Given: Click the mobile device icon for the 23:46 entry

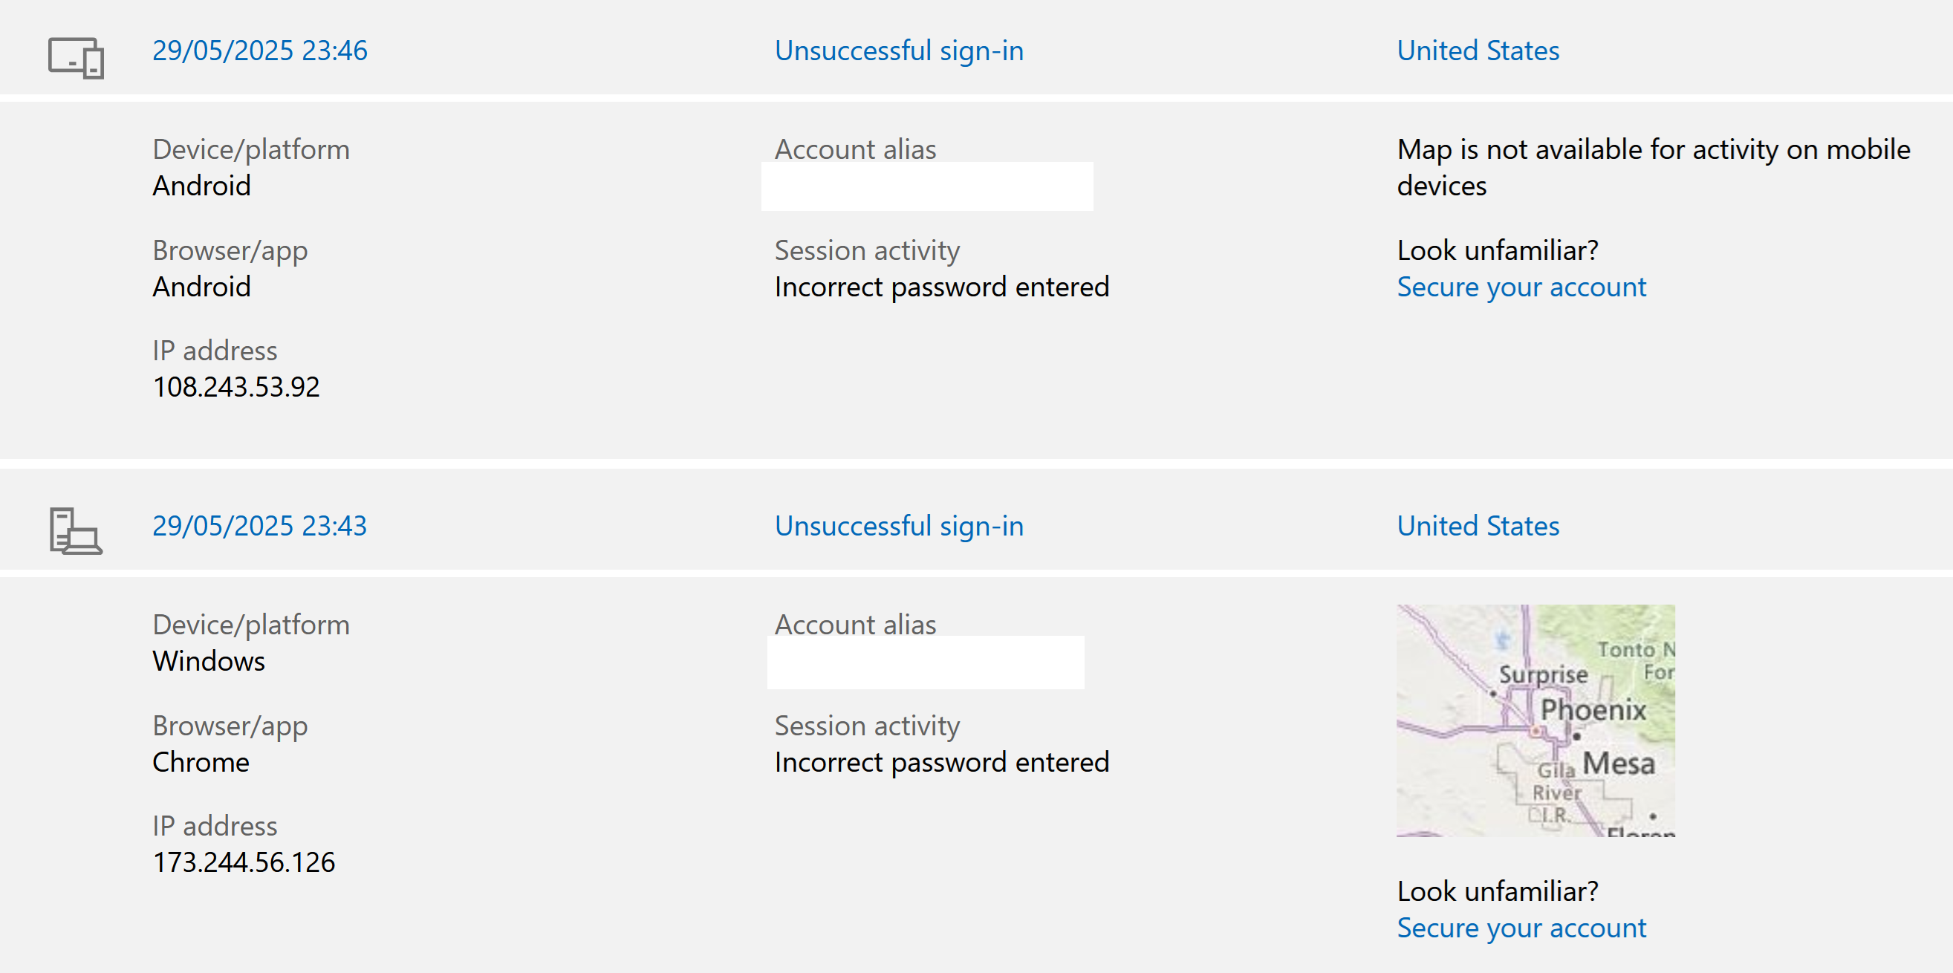Looking at the screenshot, I should pos(76,58).
